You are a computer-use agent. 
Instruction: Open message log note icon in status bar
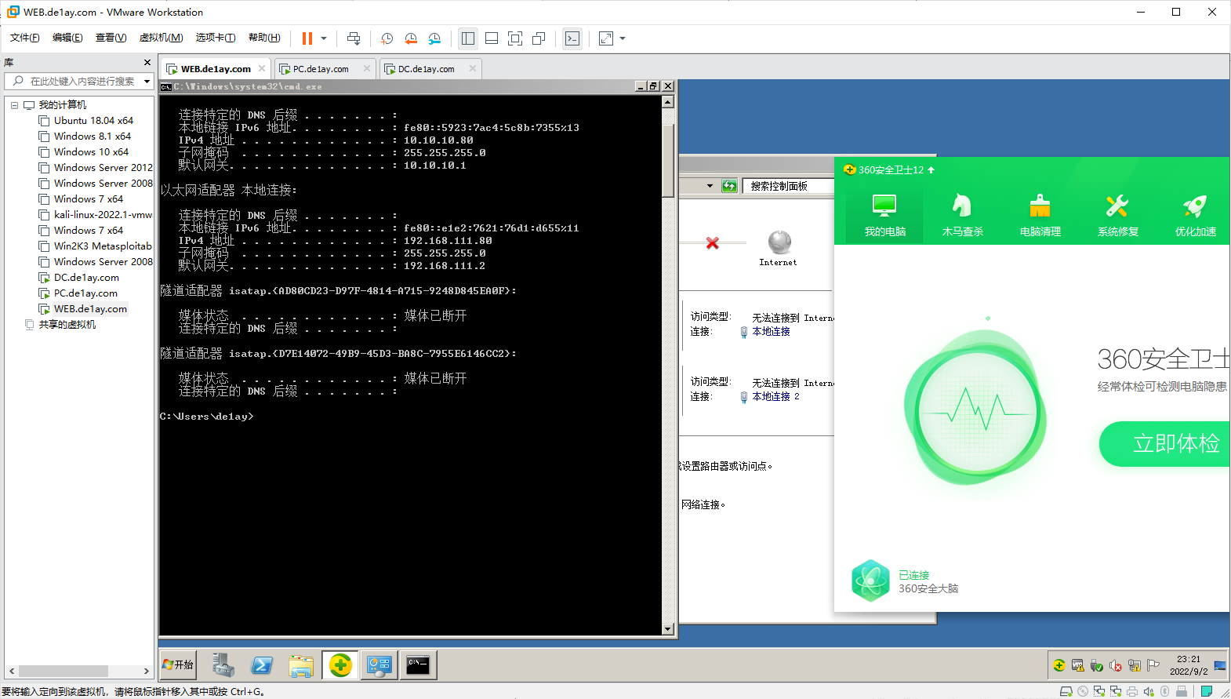tap(1207, 691)
